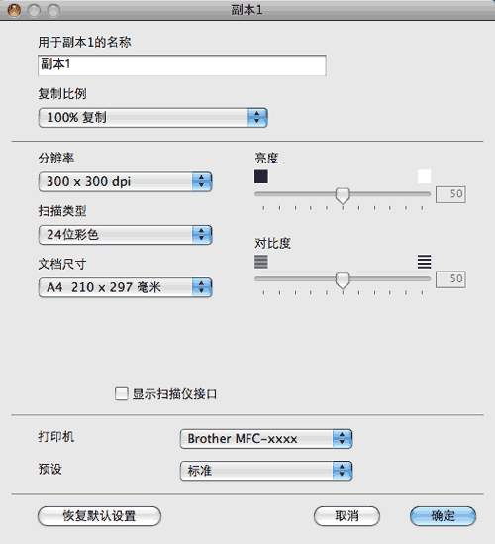Click the red close window button
The width and height of the screenshot is (495, 544).
pyautogui.click(x=14, y=11)
